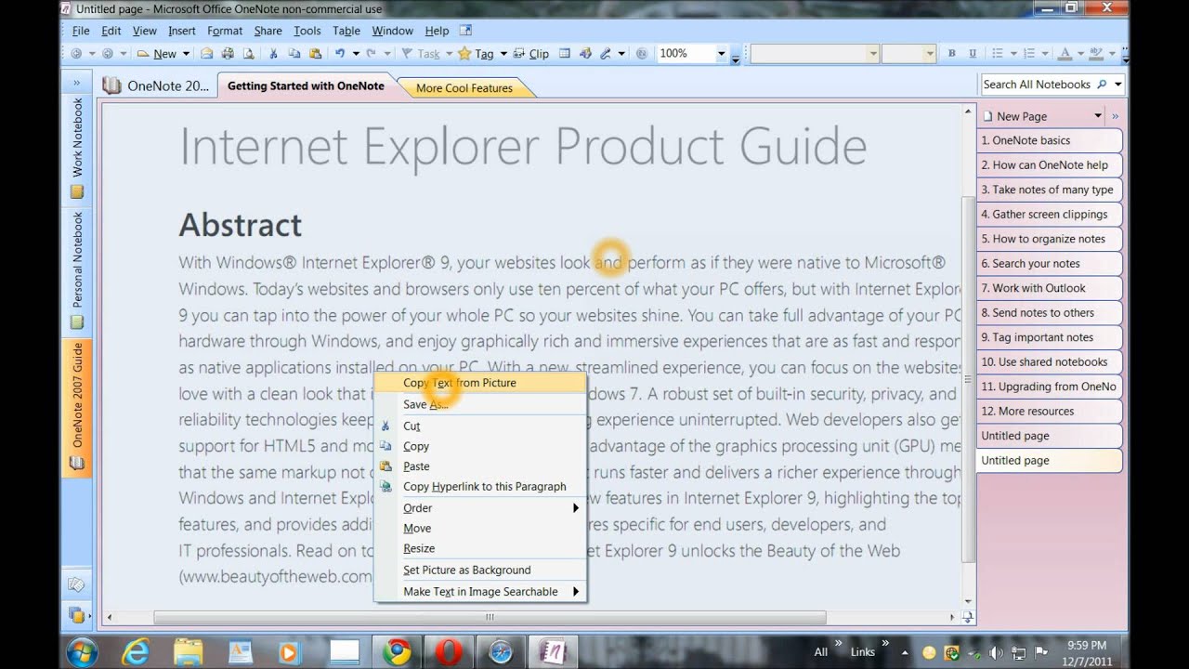Click the Forward navigation arrow icon
Viewport: 1189px width, 669px height.
pyautogui.click(x=108, y=54)
